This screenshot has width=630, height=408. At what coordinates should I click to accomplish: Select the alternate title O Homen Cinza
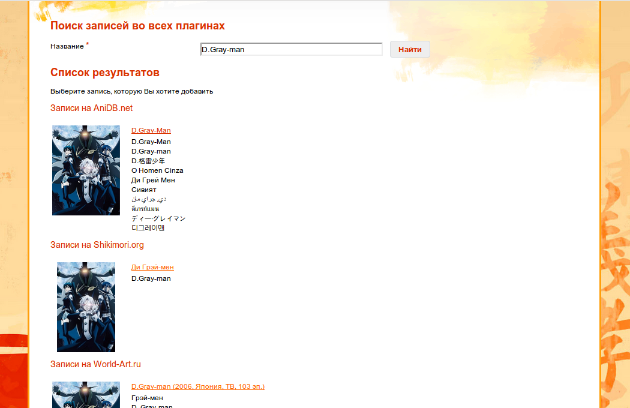[157, 170]
